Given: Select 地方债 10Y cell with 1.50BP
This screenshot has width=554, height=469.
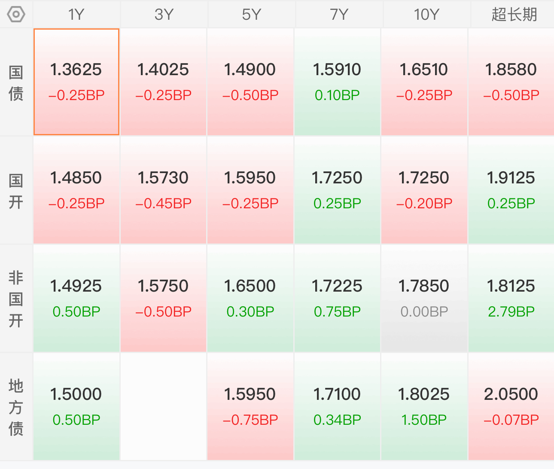Looking at the screenshot, I should tap(424, 407).
